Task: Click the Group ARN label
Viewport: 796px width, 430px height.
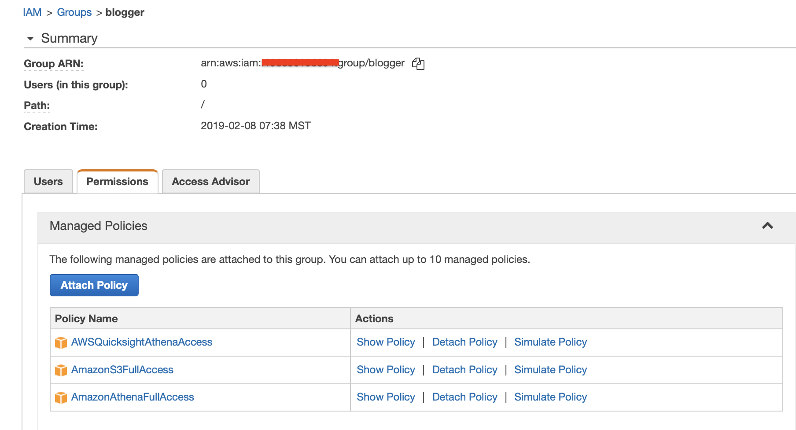Action: [54, 64]
